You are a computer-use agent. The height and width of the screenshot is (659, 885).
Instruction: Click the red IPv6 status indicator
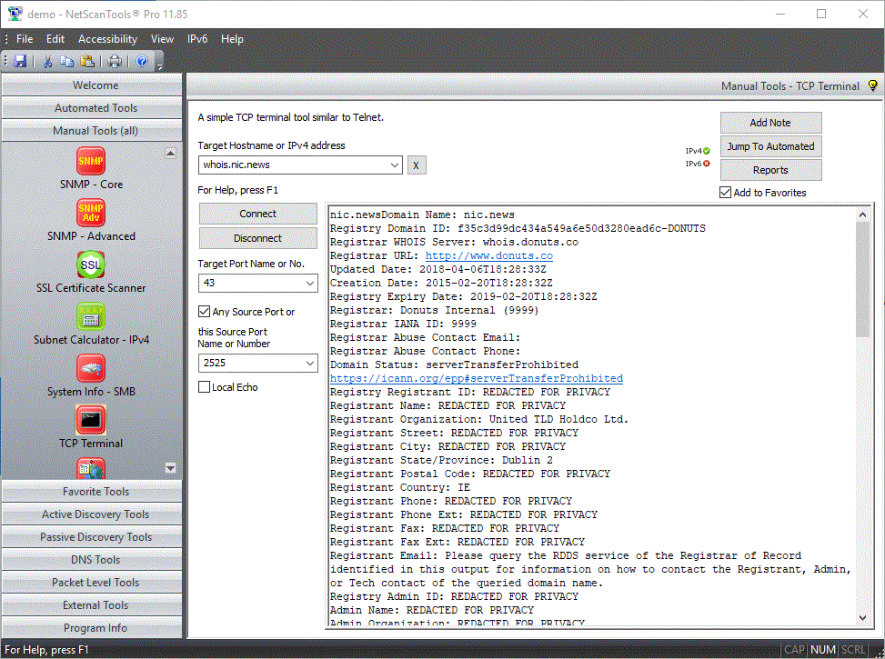click(707, 164)
